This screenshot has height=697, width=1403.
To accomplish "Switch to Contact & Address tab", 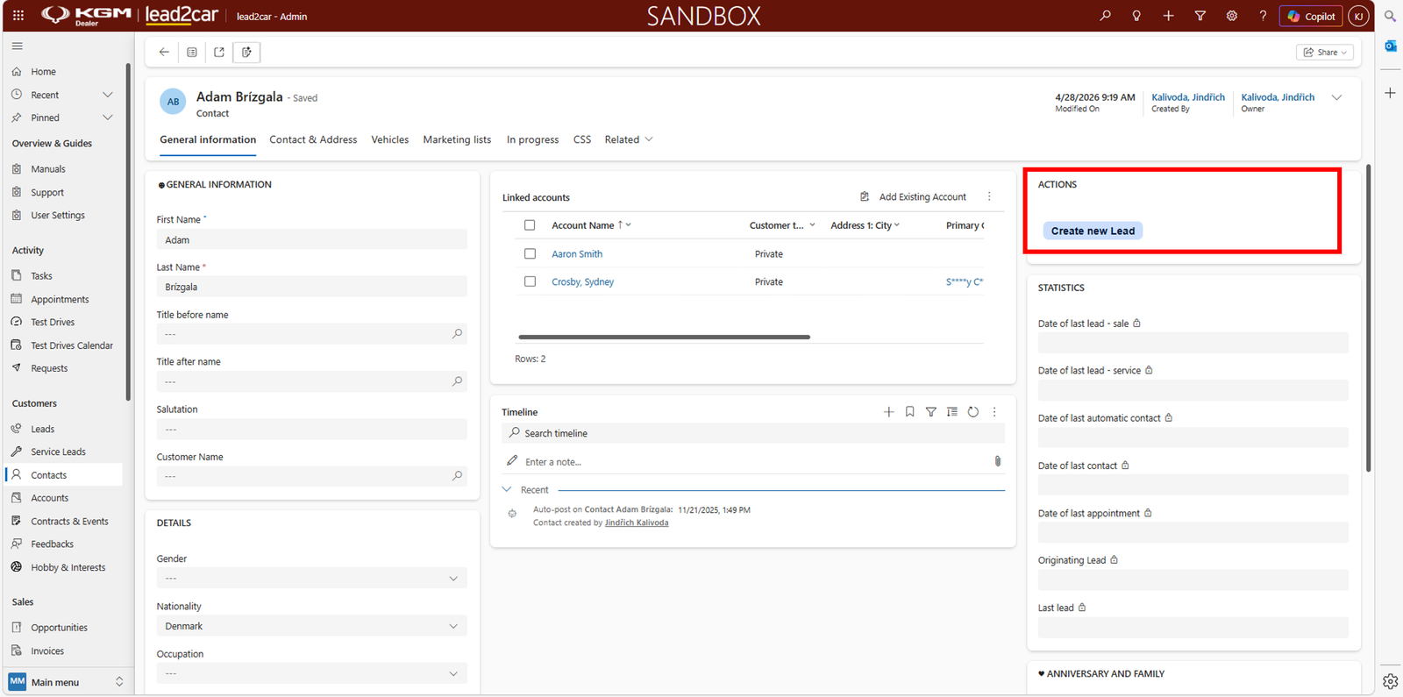I will (x=313, y=139).
